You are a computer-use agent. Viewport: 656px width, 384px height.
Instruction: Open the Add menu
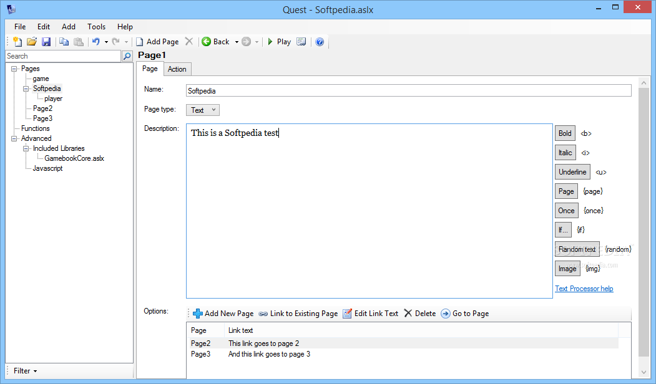69,27
